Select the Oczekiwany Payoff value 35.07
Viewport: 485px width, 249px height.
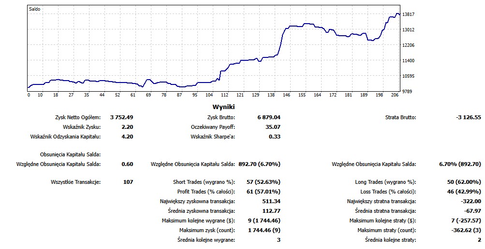273,127
